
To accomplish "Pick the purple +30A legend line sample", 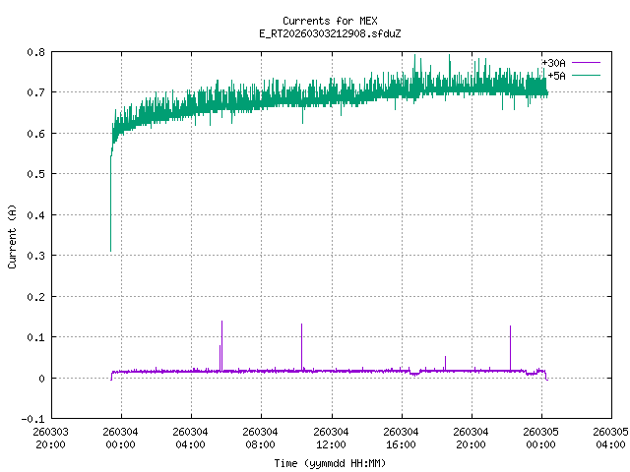I will click(x=586, y=63).
